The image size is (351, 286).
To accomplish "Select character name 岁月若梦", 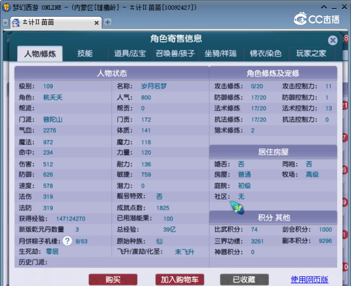I will click(154, 86).
